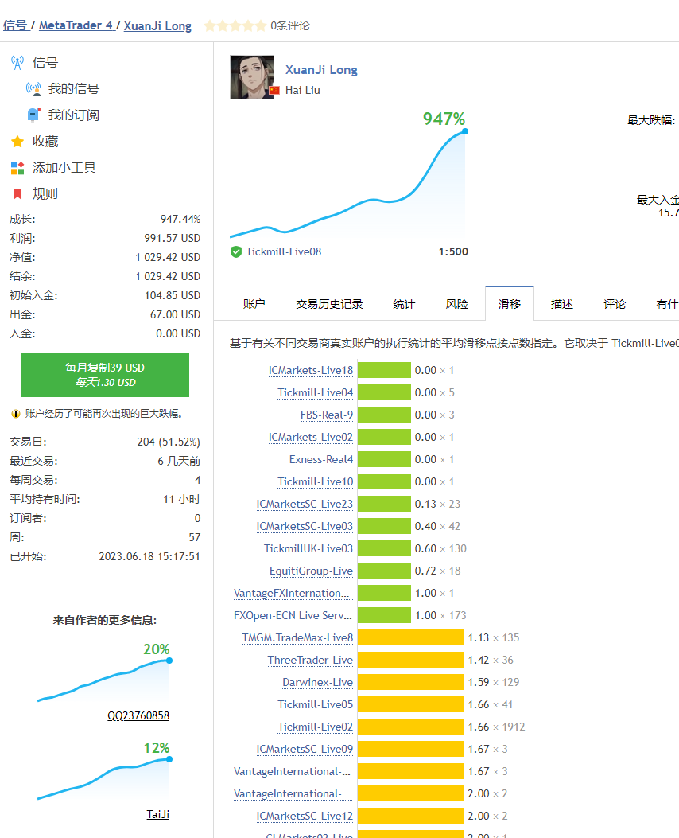
Task: Open the Darwinex-Live broker link
Action: coord(317,683)
